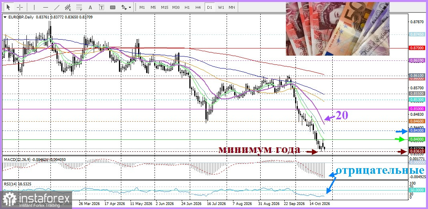Screen dimensions: 428x209
Task: Toggle the active D1 timeframe button
Action: (209, 7)
